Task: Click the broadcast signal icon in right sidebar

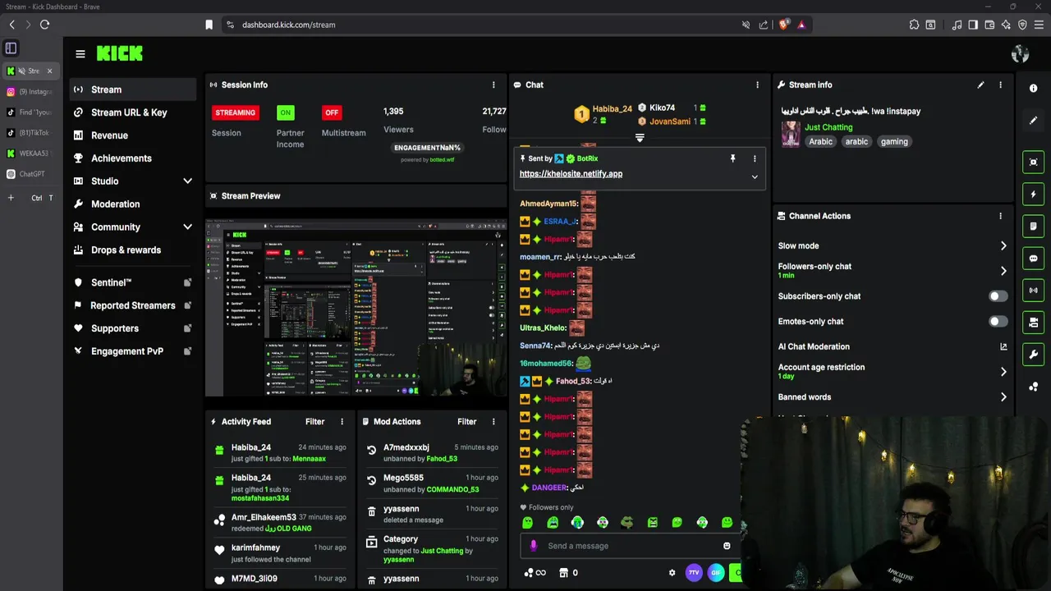Action: [1033, 291]
